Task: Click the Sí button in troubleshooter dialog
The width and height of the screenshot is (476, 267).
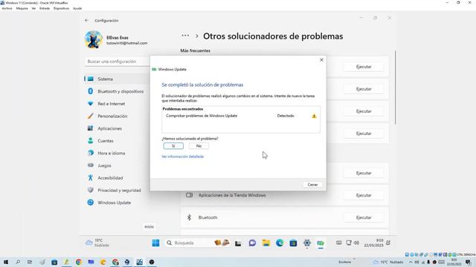Action: (173, 146)
